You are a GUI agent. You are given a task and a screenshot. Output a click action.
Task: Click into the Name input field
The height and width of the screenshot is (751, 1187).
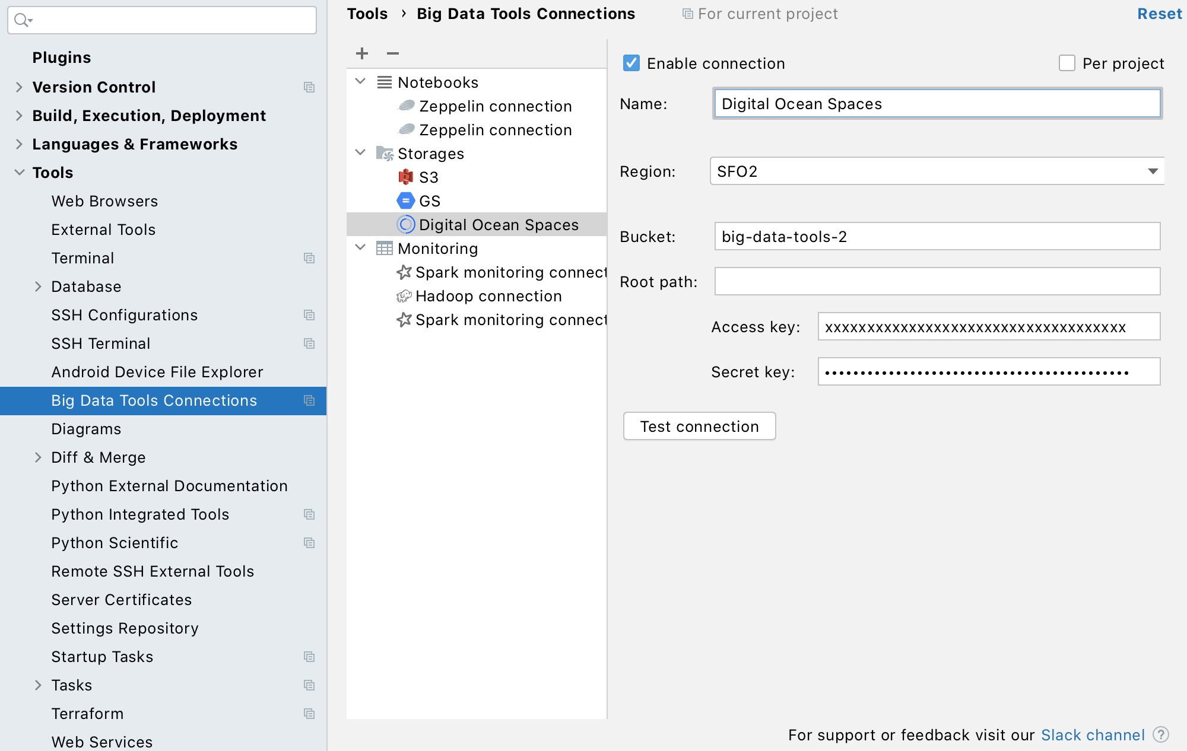(937, 103)
